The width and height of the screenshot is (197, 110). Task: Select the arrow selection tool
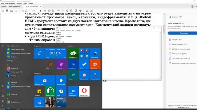pos(40,11)
